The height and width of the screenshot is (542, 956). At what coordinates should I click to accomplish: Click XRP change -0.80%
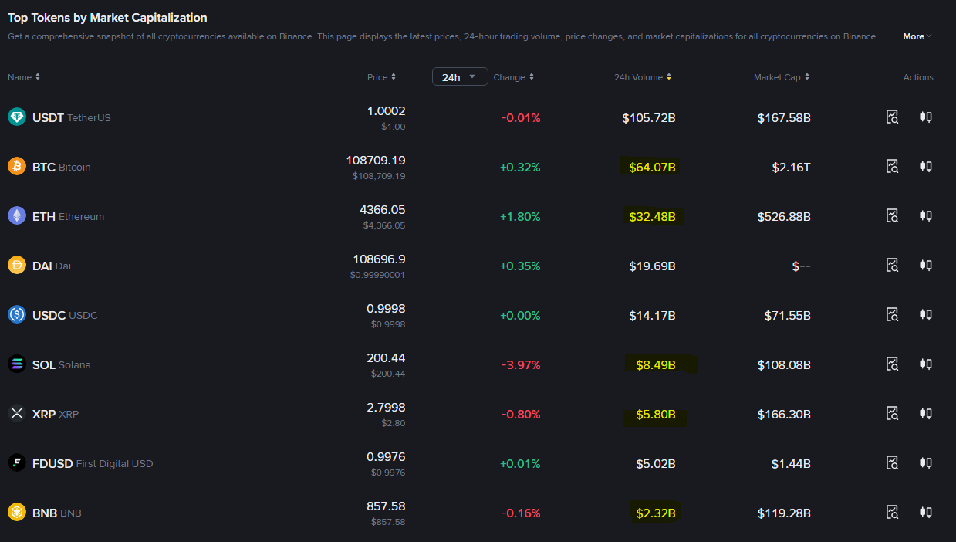pyautogui.click(x=521, y=414)
